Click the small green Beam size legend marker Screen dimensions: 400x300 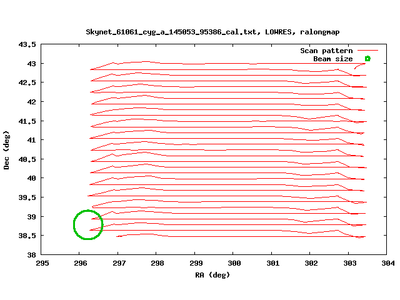[x=367, y=59]
